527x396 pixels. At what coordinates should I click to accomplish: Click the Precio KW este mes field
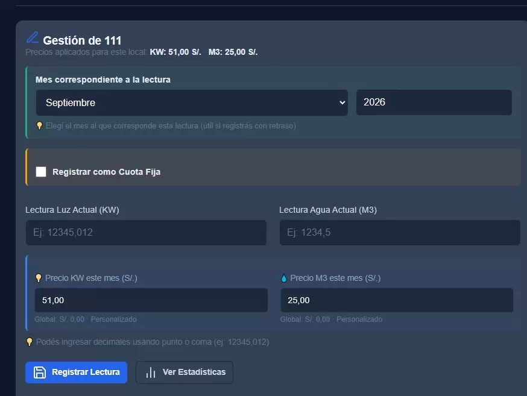click(151, 300)
